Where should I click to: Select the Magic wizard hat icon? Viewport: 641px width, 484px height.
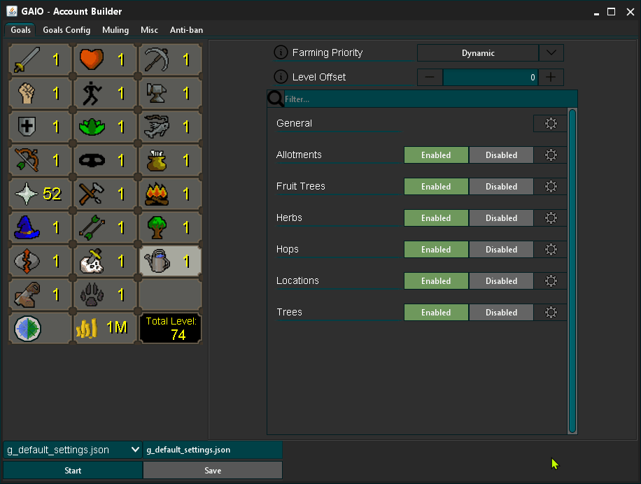[x=27, y=227]
